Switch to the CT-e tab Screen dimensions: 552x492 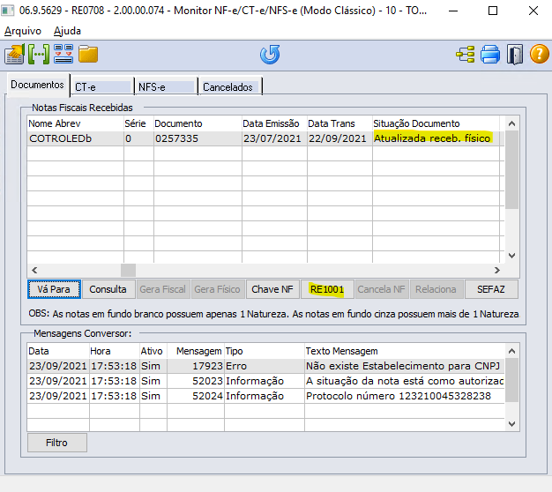coord(102,87)
